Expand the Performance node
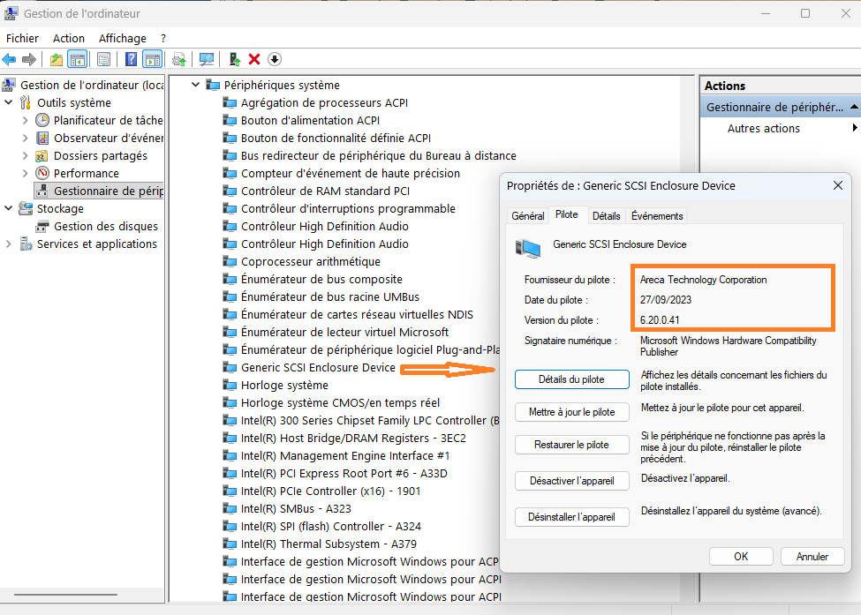The width and height of the screenshot is (861, 615). [26, 173]
